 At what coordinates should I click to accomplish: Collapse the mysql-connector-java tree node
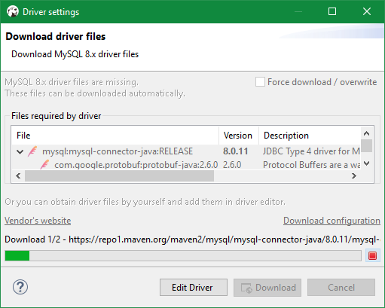click(x=20, y=151)
